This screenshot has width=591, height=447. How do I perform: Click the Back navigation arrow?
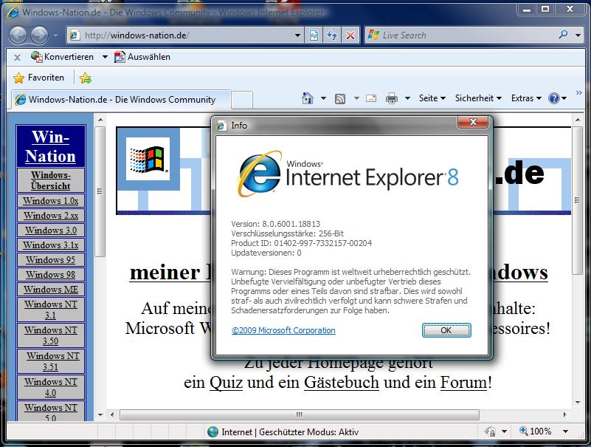[x=18, y=35]
